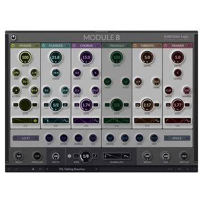
Task: Open the '70s Talking Bassline' preset menu
Action: 72,169
